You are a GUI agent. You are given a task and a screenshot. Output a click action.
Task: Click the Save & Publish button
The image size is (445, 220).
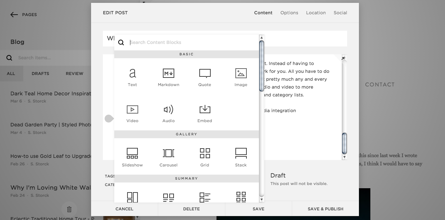[325, 209]
